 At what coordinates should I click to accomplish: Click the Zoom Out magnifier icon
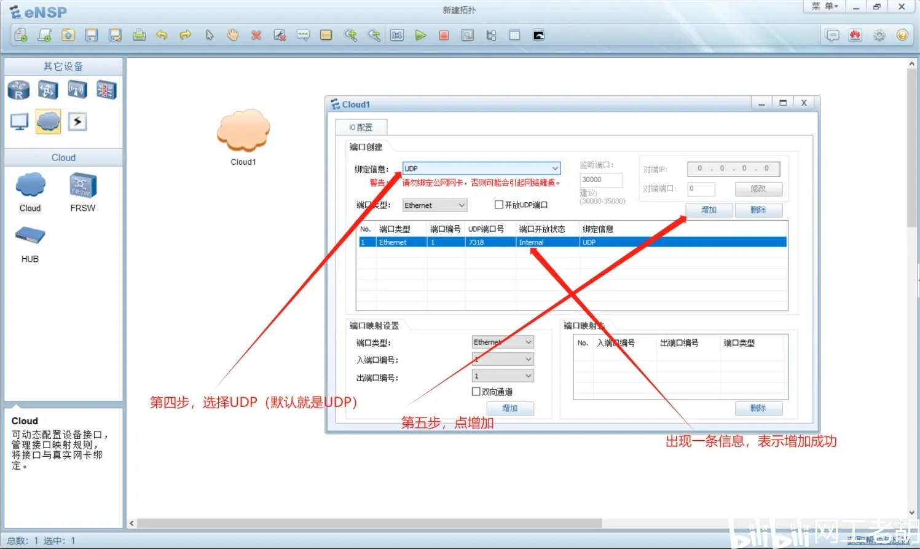374,35
